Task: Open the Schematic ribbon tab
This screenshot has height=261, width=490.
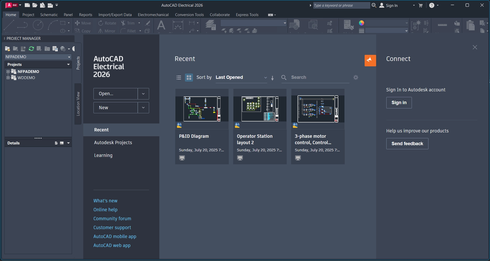Action: [49, 15]
